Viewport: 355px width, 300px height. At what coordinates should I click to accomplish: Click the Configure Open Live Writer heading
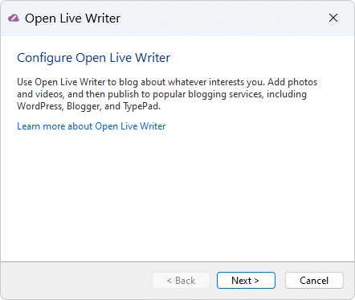pyautogui.click(x=94, y=58)
